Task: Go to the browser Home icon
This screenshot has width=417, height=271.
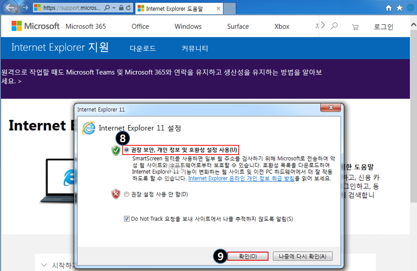Action: (388, 8)
